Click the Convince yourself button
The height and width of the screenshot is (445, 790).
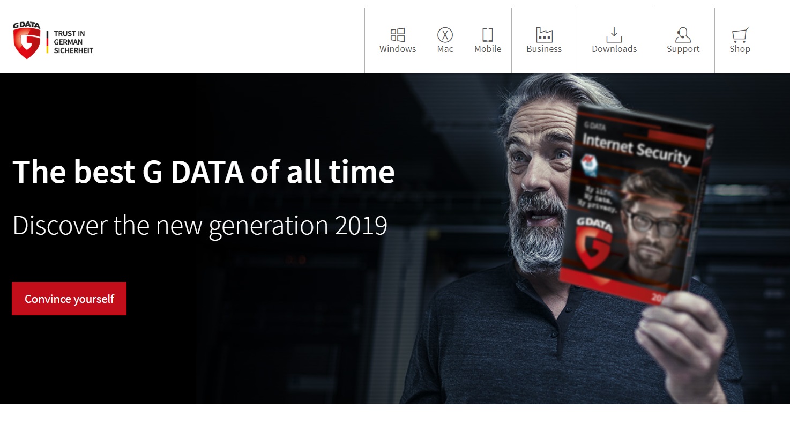click(69, 299)
